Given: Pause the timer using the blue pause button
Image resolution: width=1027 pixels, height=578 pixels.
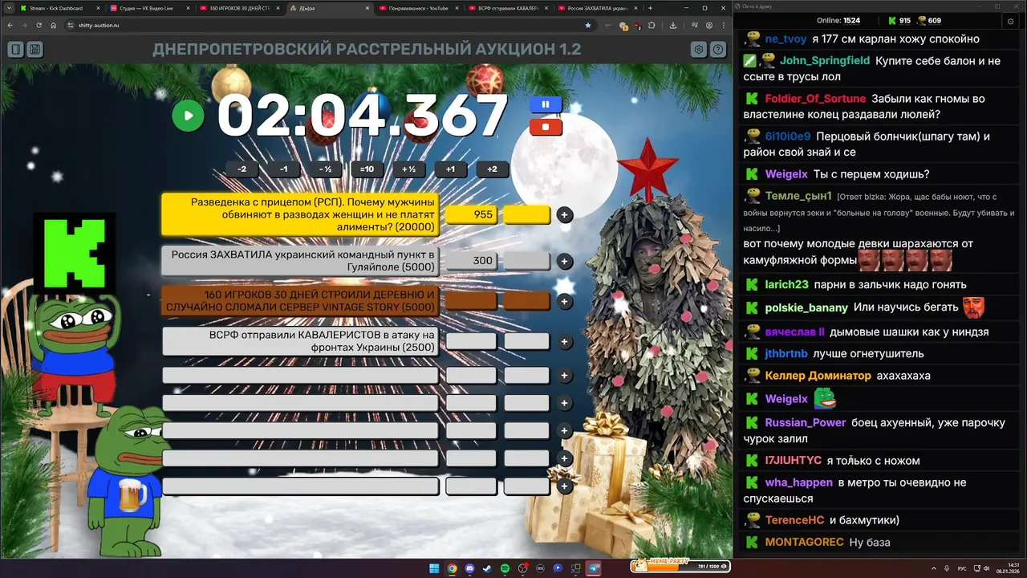Looking at the screenshot, I should tap(546, 104).
